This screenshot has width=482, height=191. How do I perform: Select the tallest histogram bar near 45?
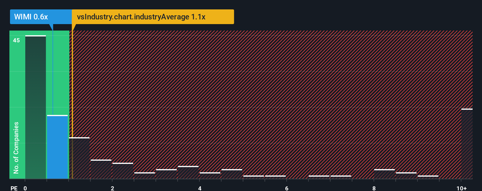point(36,107)
